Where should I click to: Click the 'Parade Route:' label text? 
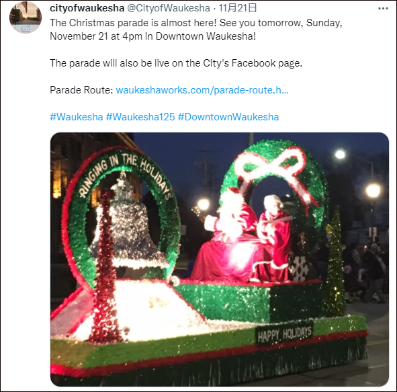coord(81,90)
